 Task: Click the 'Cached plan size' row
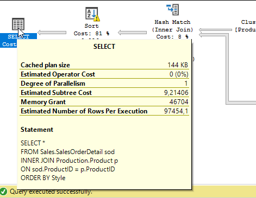click(x=104, y=65)
